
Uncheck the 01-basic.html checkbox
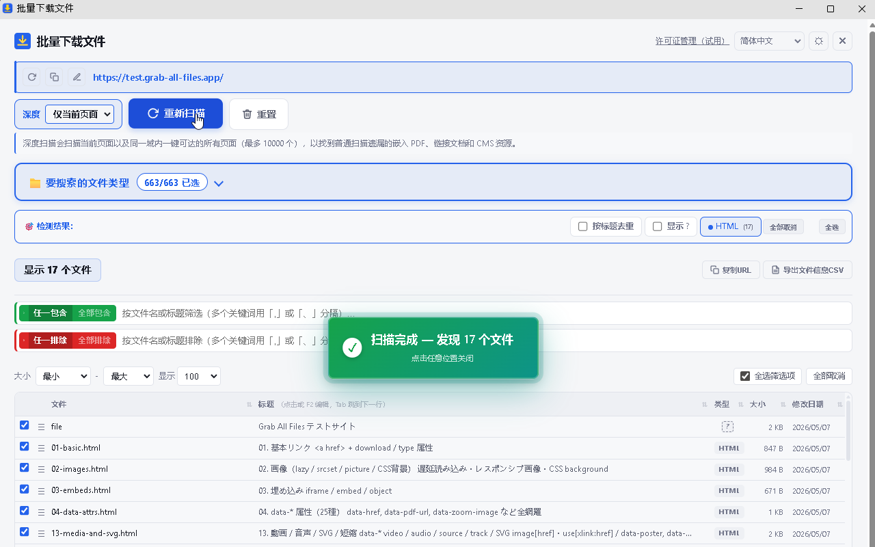coord(25,446)
